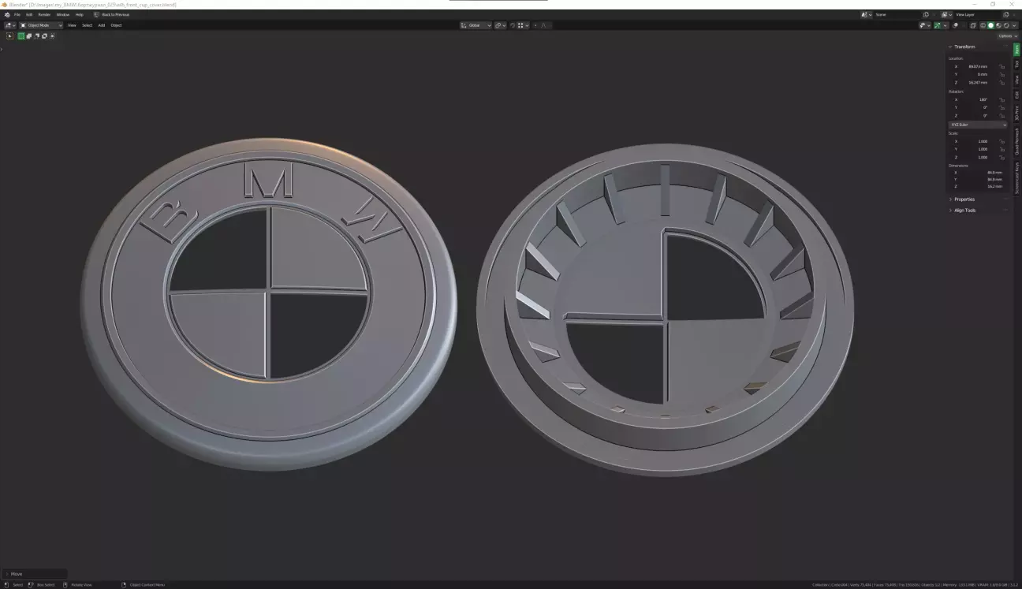Click the Scale Z value field
The image size is (1022, 589).
tap(973, 157)
